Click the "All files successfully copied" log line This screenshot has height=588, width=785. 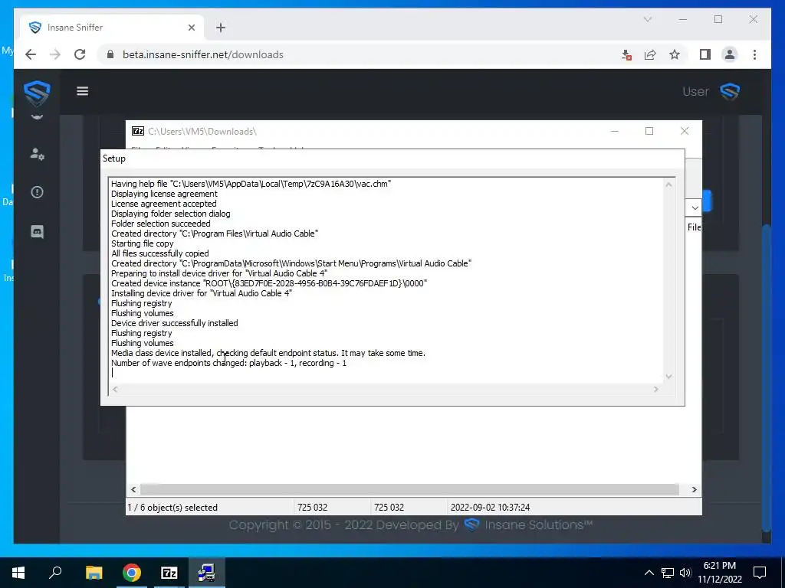(159, 253)
